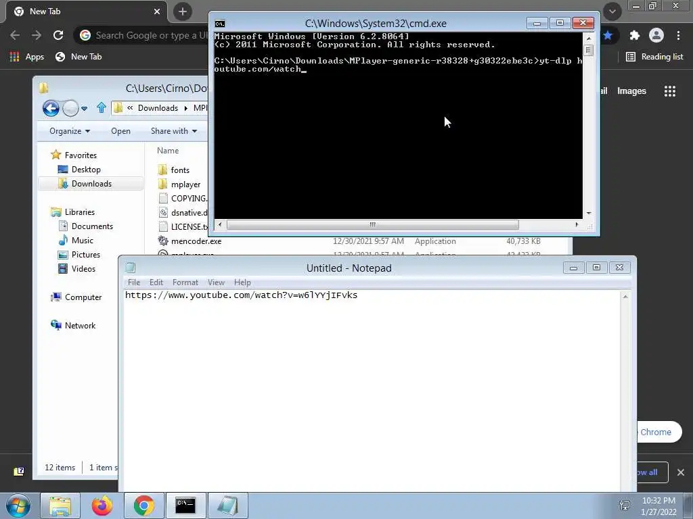This screenshot has width=693, height=519.
Task: Open a new Chrome tab with plus button
Action: point(183,11)
